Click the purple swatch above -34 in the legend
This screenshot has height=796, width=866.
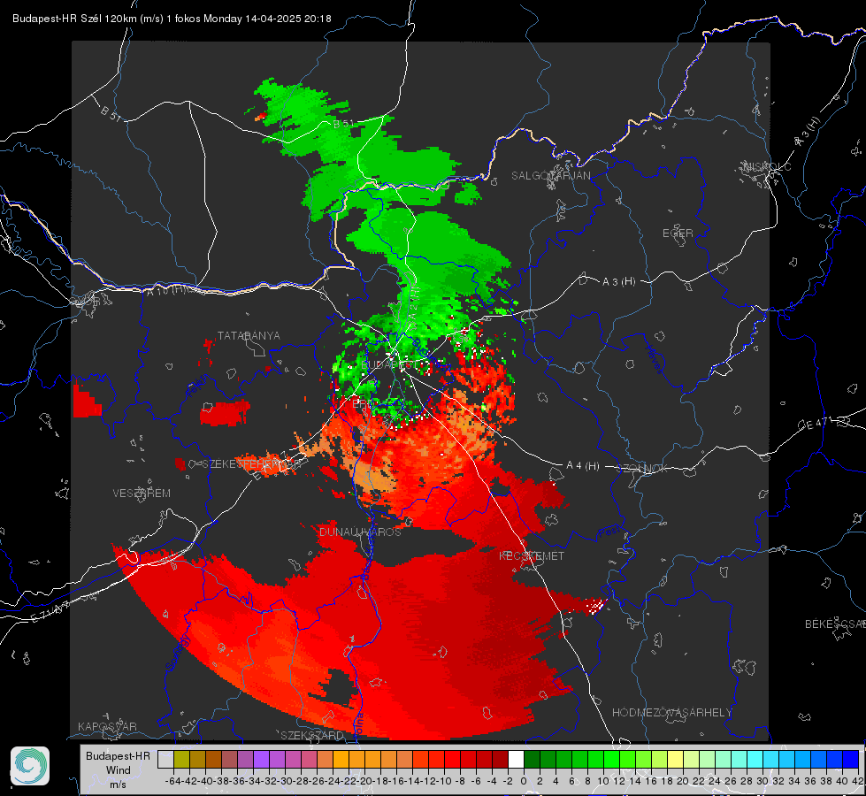(x=261, y=759)
